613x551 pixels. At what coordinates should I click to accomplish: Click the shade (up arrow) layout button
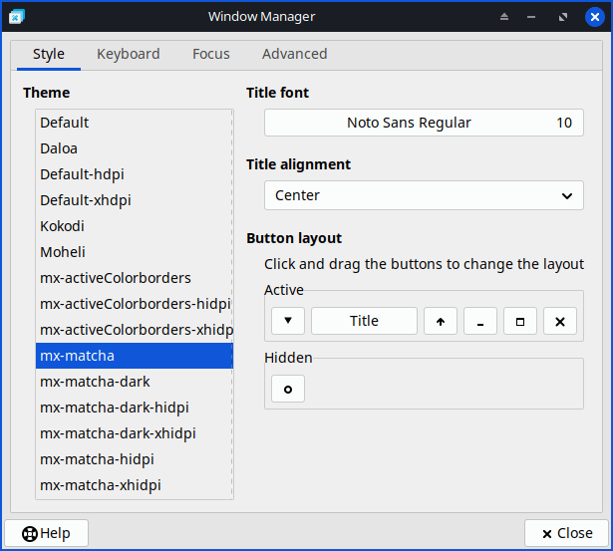coord(441,321)
